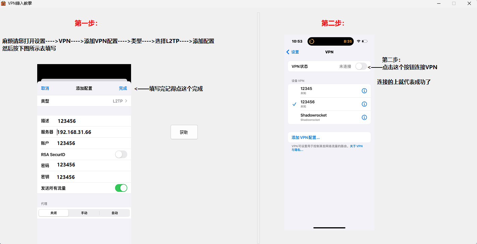The width and height of the screenshot is (477, 244).
Task: Select the 关闭 proxy segment
Action: click(x=54, y=213)
